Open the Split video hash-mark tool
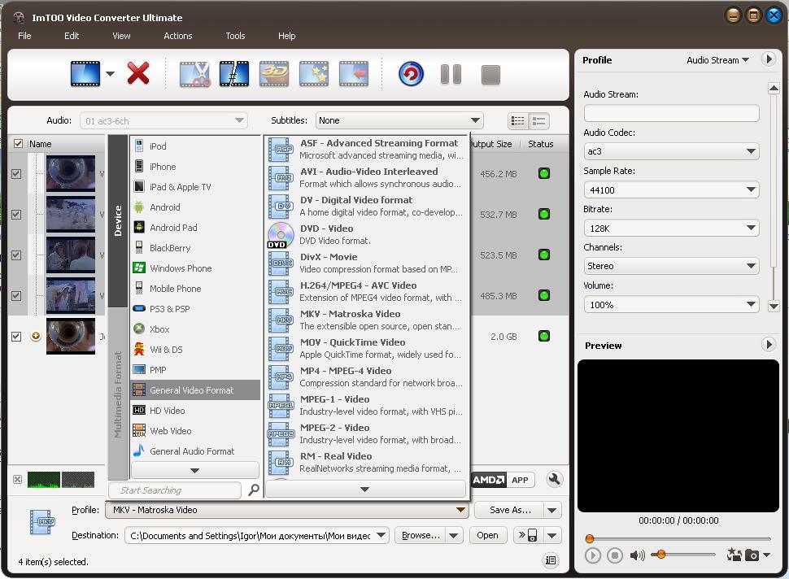This screenshot has height=579, width=789. [234, 74]
